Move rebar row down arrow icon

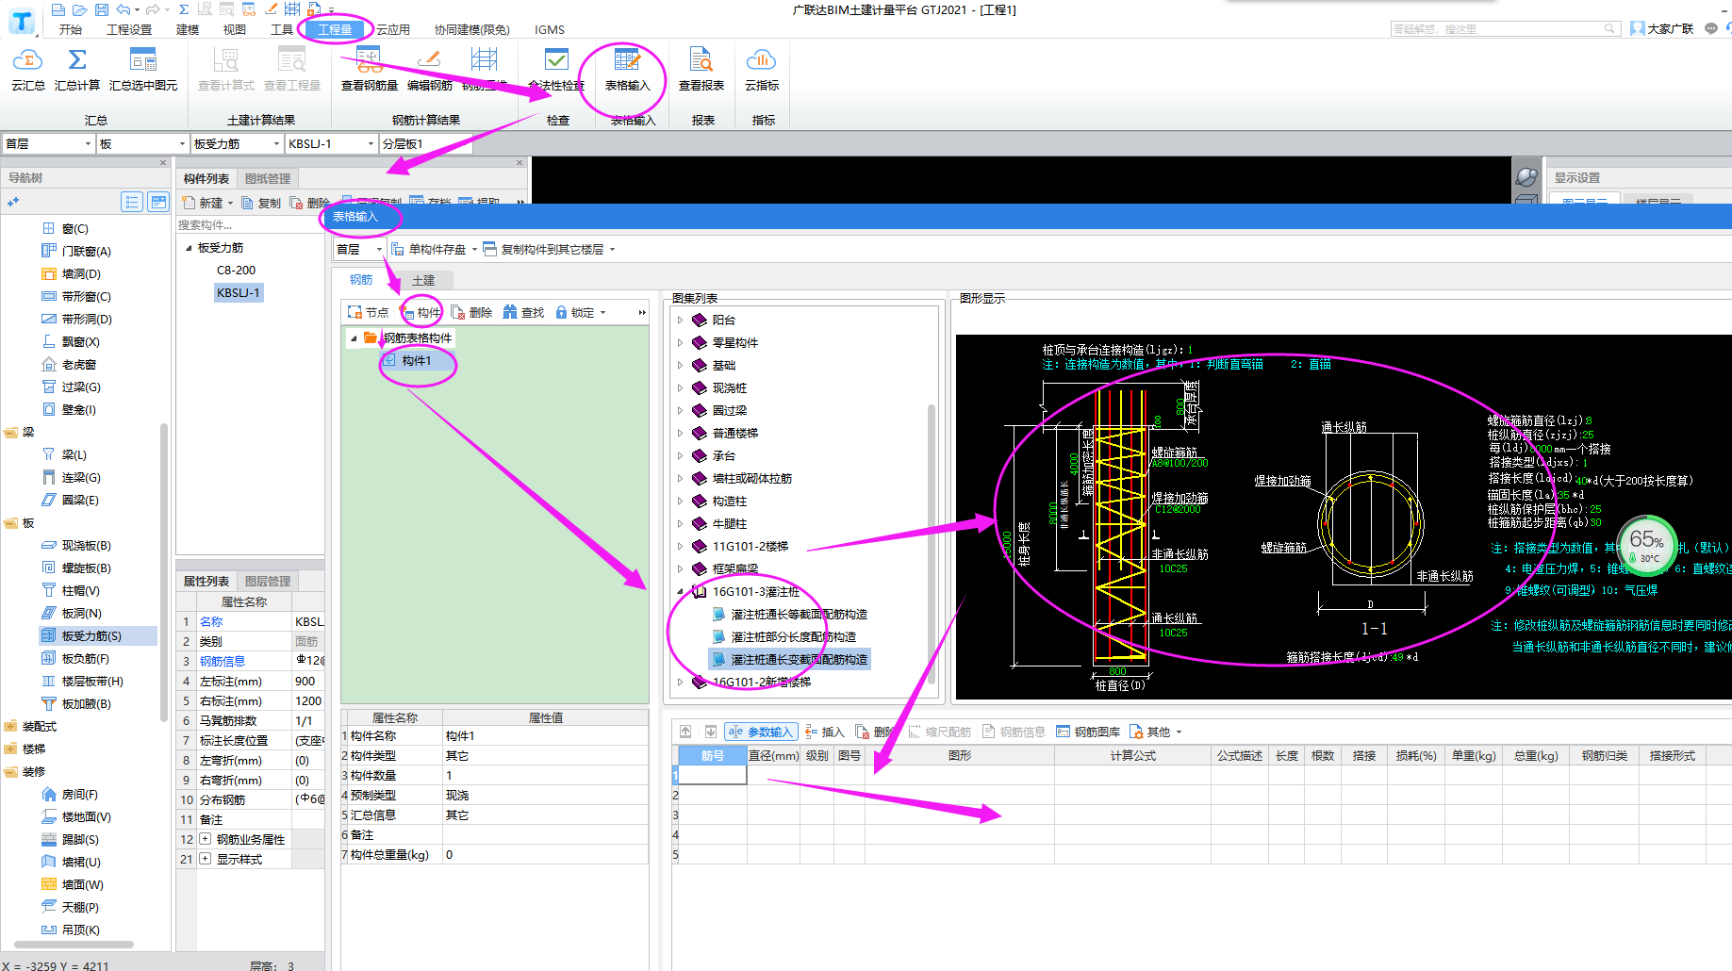(711, 732)
